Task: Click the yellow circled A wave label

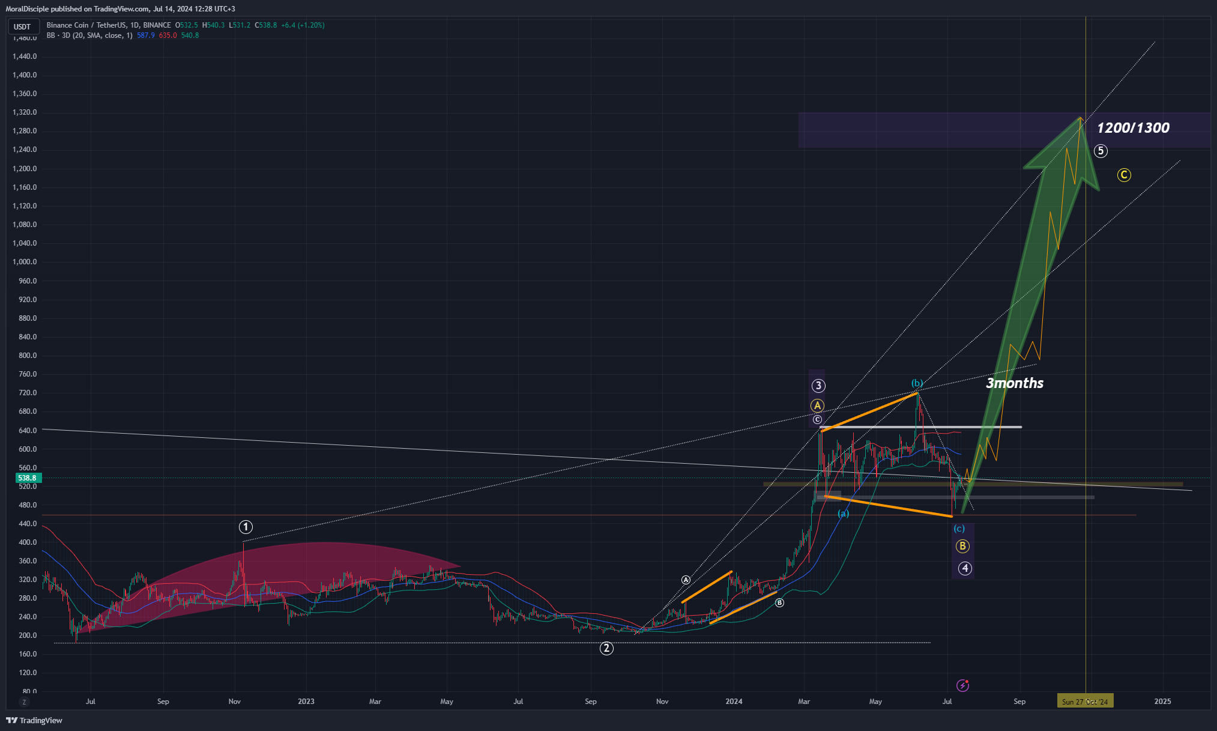Action: [817, 405]
